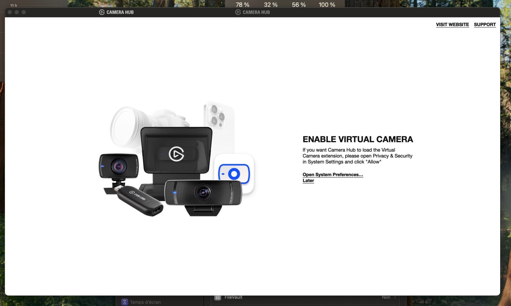Click the "56 %" value behind the window
Screen dimensions: 511x306
299,5
